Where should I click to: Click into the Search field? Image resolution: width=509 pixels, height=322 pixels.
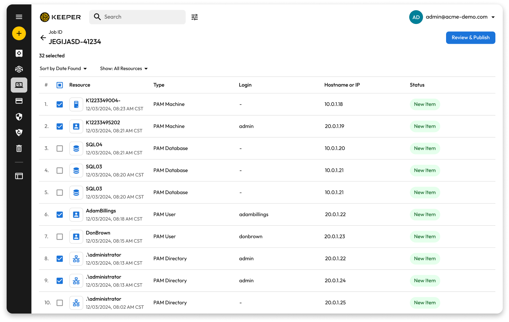142,17
